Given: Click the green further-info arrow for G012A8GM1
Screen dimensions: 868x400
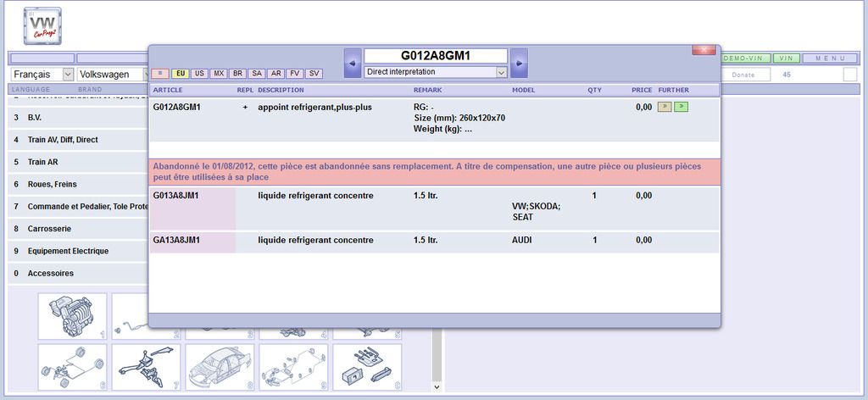Looking at the screenshot, I should (681, 108).
